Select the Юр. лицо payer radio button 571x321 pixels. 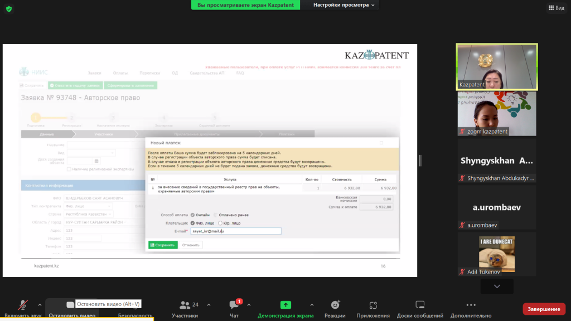click(x=220, y=223)
